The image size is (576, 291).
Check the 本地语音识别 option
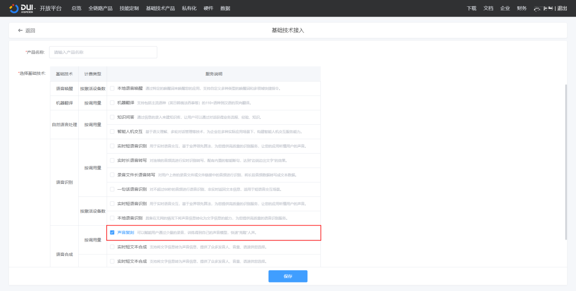click(112, 218)
